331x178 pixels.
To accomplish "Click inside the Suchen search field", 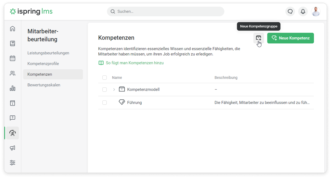I will click(165, 11).
